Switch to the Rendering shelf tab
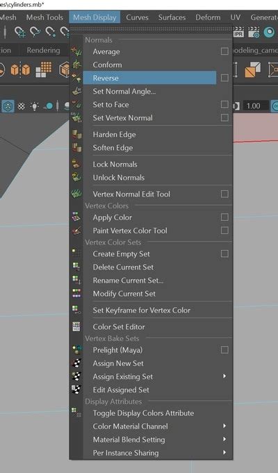278x473 pixels. click(43, 51)
